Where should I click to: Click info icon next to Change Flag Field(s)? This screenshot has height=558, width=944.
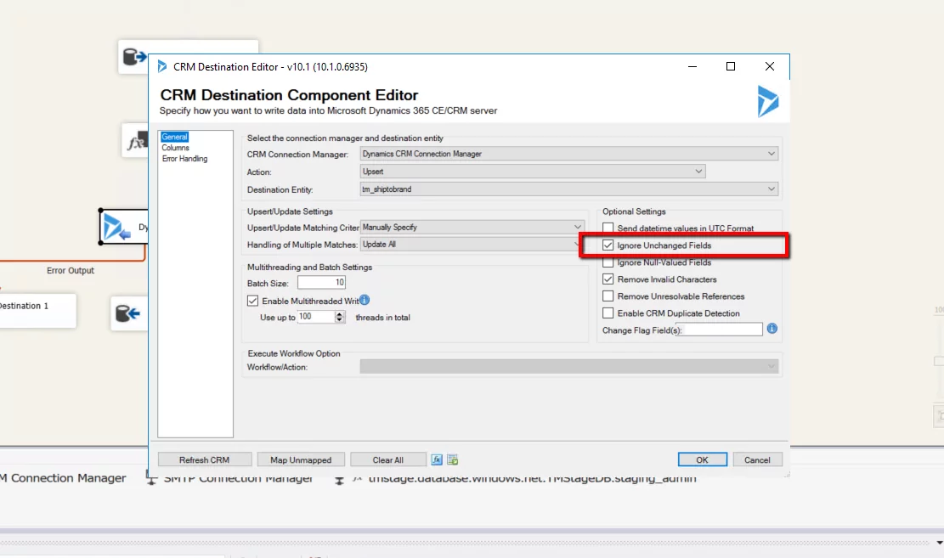[x=772, y=329]
